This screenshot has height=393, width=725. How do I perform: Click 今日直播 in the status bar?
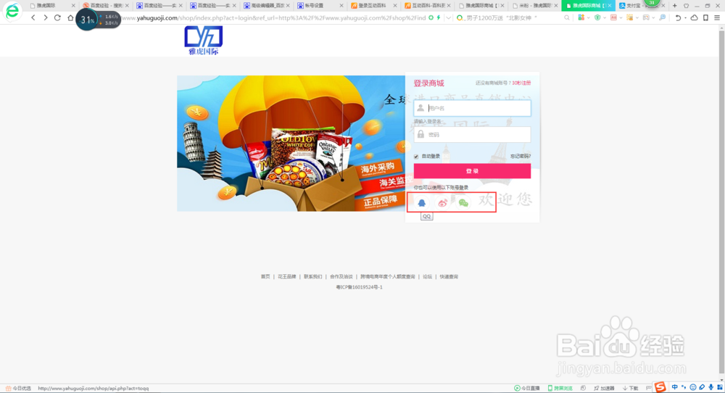click(526, 388)
